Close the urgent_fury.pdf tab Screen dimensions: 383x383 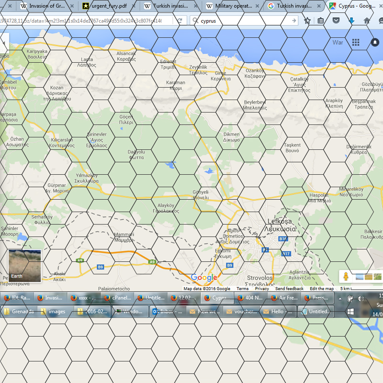pyautogui.click(x=134, y=6)
